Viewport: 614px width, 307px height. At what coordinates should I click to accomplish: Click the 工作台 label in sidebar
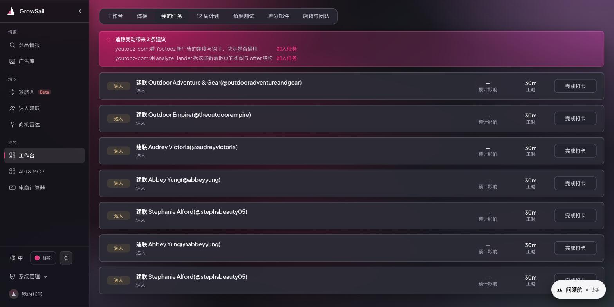click(x=27, y=155)
